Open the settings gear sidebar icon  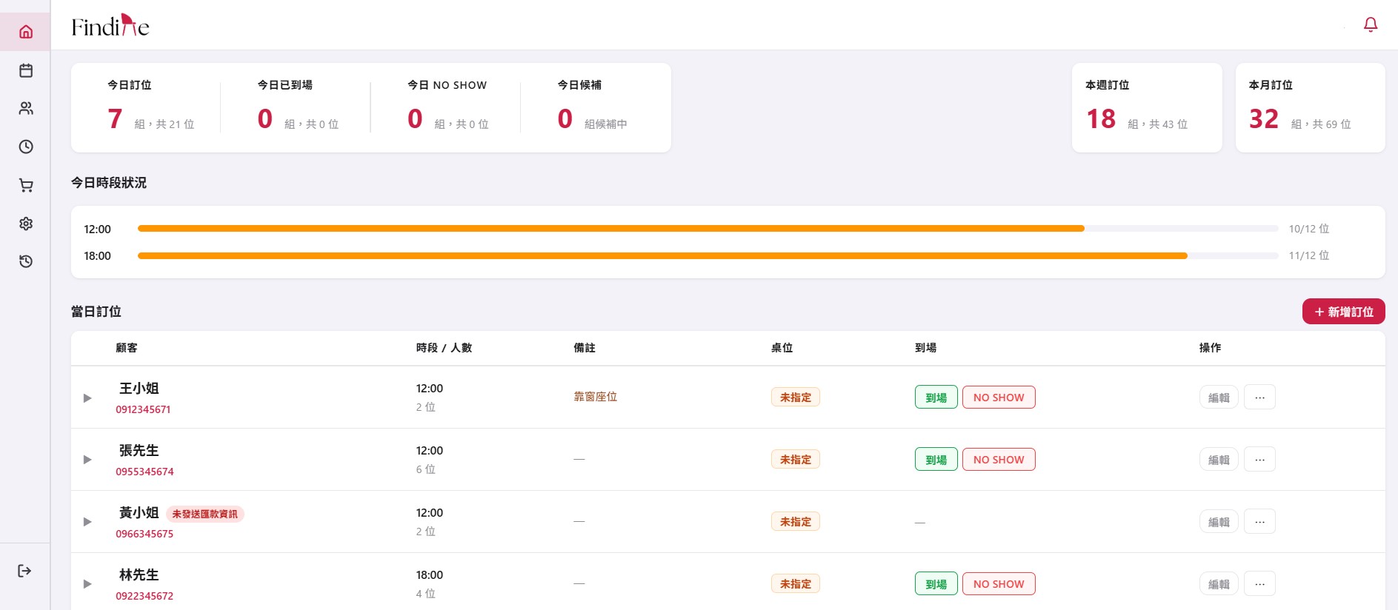point(26,224)
